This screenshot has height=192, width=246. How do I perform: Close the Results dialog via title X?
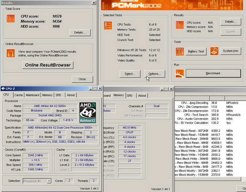(x=94, y=3)
